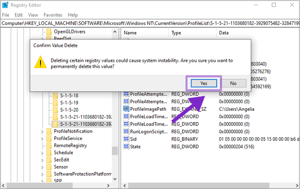The image size is (300, 189).
Task: Select the SecEdit tree item
Action: click(61, 160)
